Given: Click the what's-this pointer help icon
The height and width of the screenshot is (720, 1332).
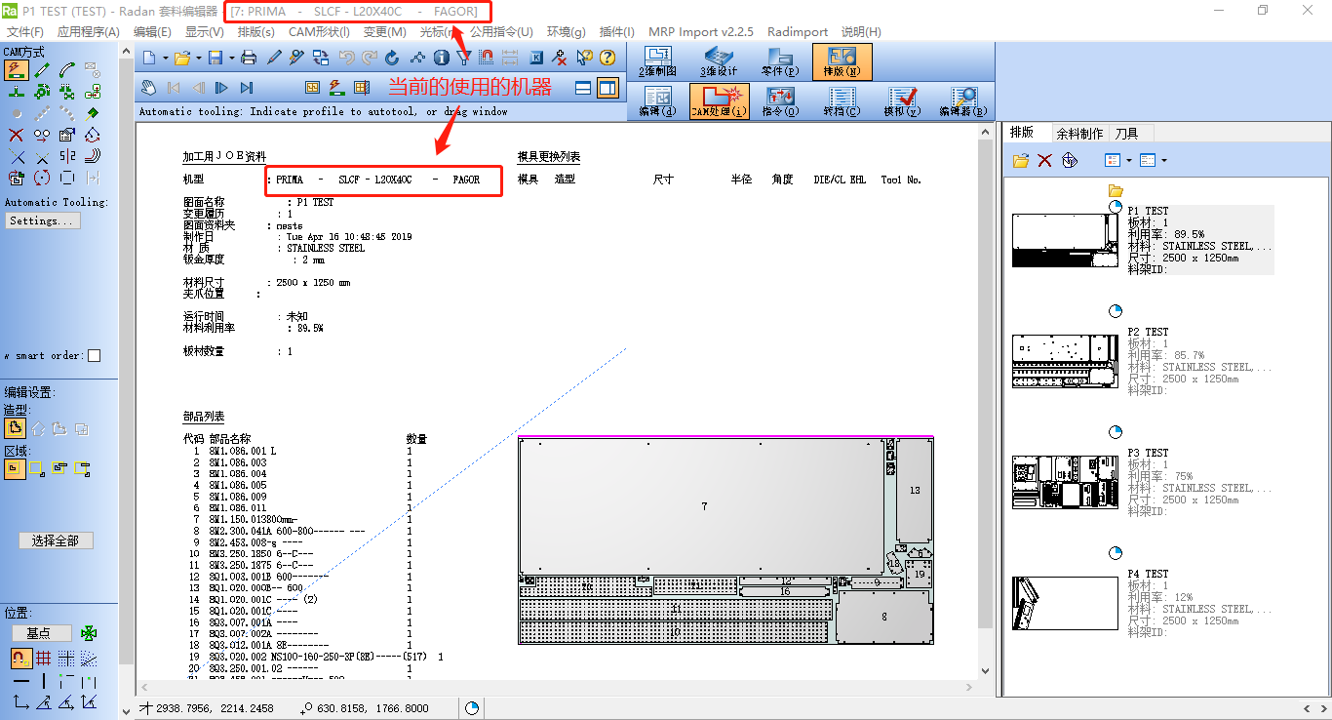Looking at the screenshot, I should pos(584,58).
